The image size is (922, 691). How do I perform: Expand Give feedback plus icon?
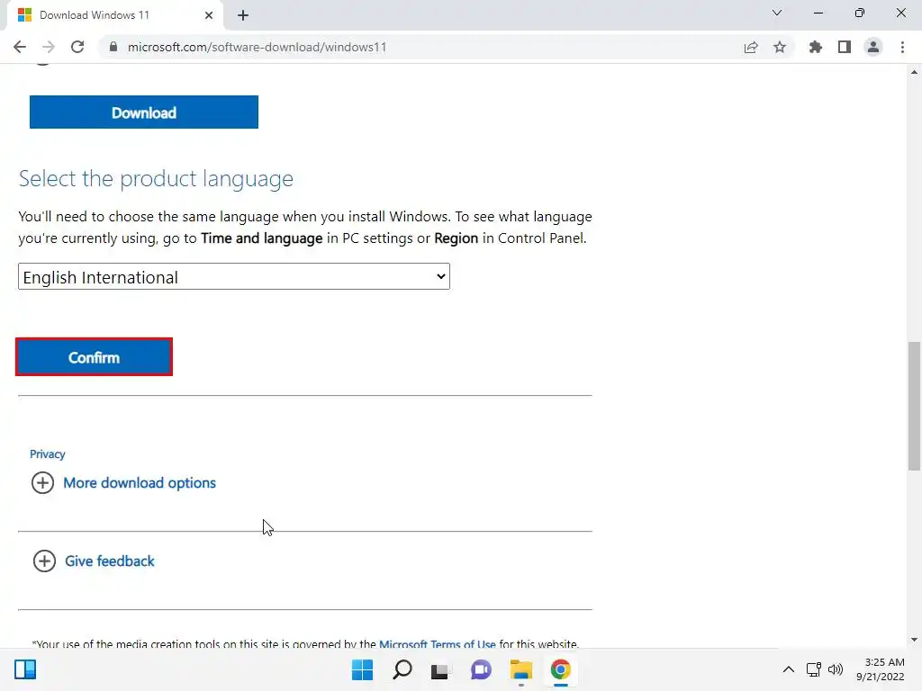tap(44, 561)
